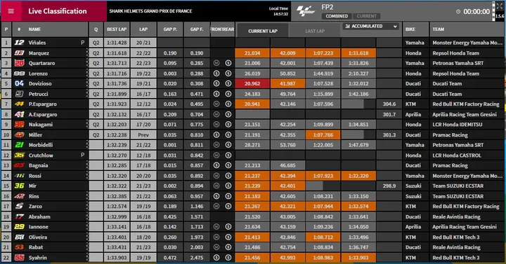Click Miller's sector four progress bar

click(x=358, y=134)
